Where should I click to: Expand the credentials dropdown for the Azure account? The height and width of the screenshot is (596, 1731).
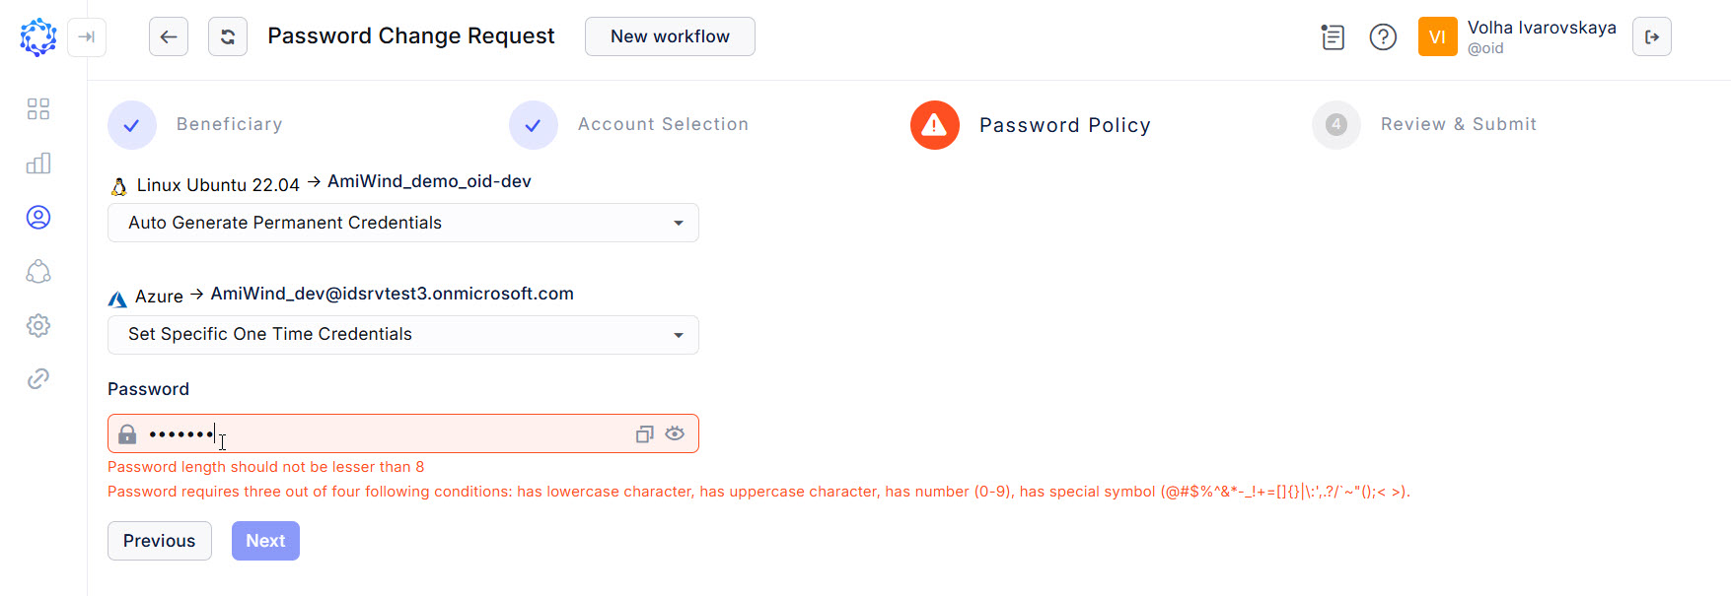click(678, 335)
